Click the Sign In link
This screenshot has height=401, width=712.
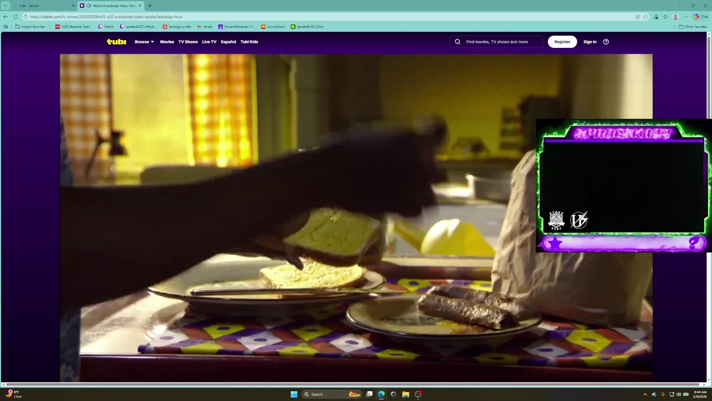point(590,42)
